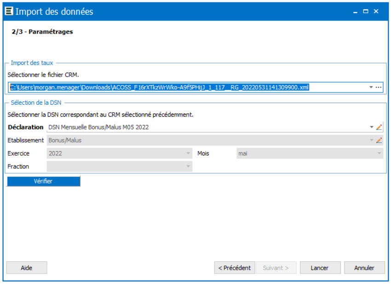This screenshot has width=391, height=284.
Task: Open the Déclaration dropdown list
Action: [372, 127]
